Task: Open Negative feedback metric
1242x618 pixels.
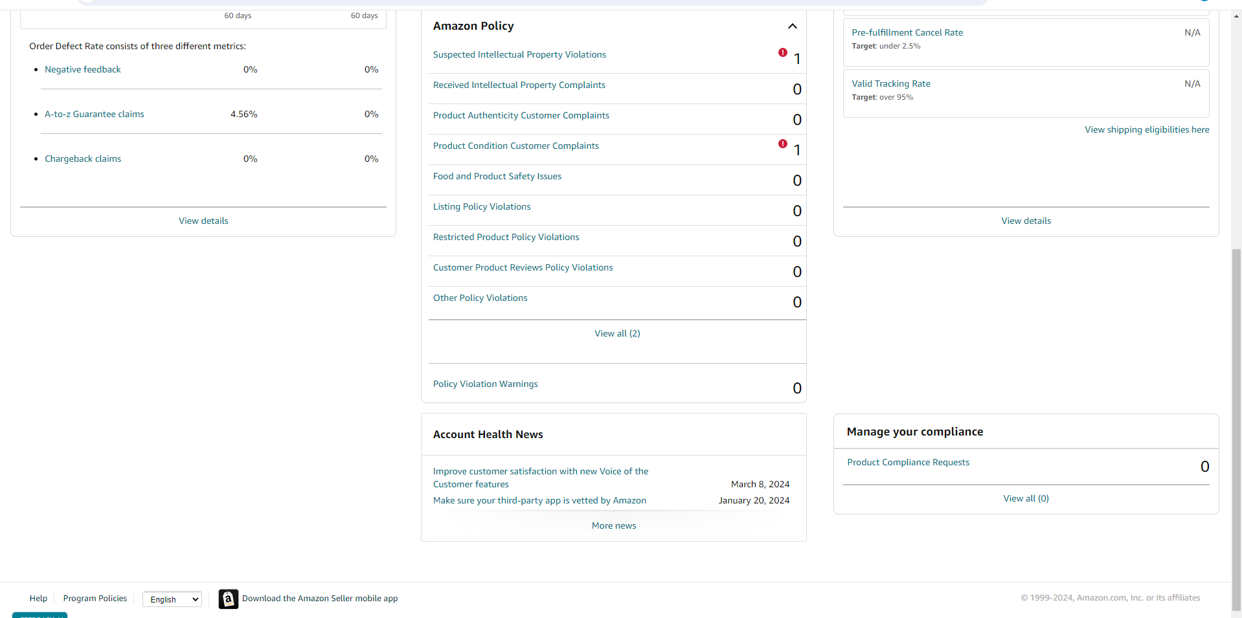Action: (82, 69)
